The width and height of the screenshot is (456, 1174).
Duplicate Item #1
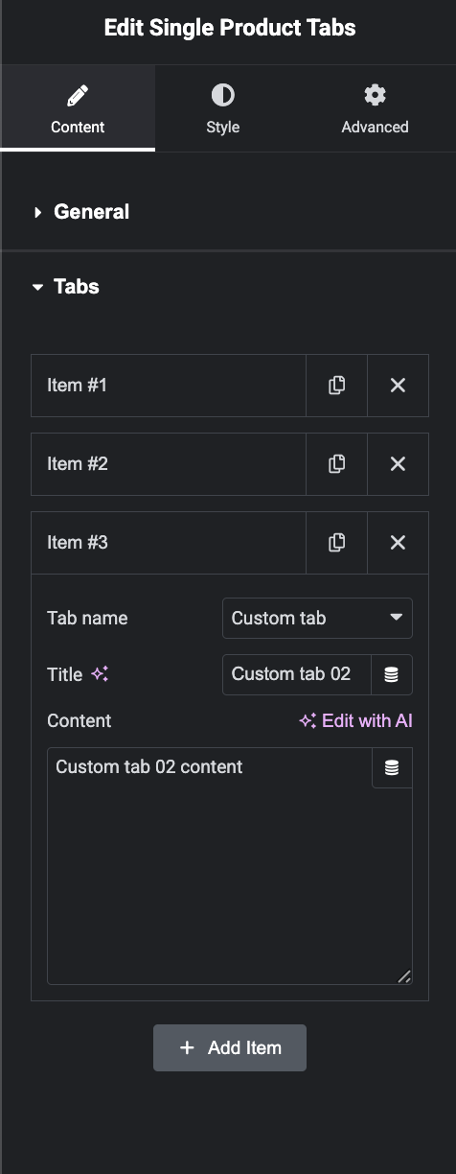(336, 386)
